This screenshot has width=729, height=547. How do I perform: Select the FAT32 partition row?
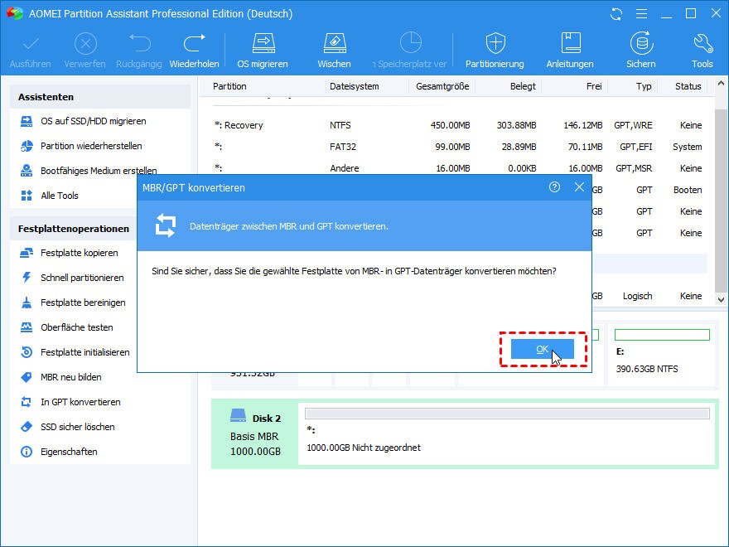[458, 147]
